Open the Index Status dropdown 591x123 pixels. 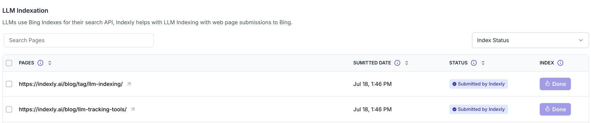click(530, 40)
